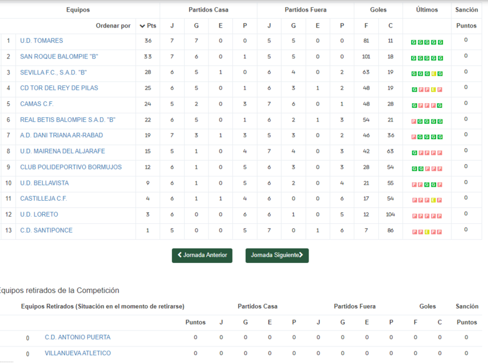Click the Goles header in standings table

[x=378, y=10]
